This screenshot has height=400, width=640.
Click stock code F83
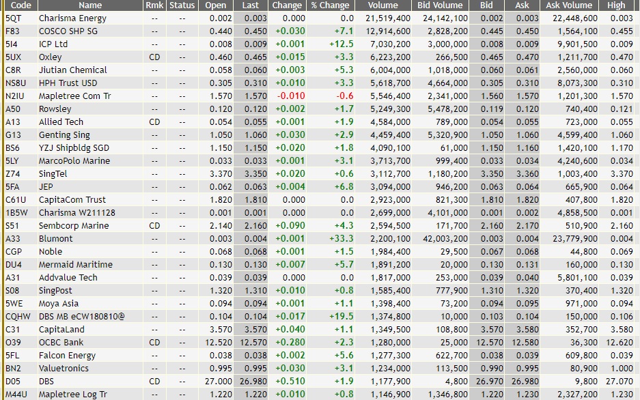point(12,31)
